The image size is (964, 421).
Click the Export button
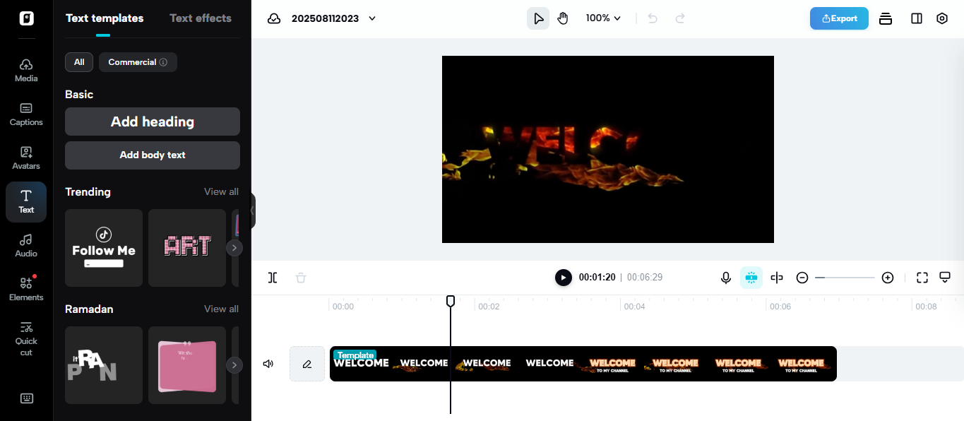pos(839,18)
